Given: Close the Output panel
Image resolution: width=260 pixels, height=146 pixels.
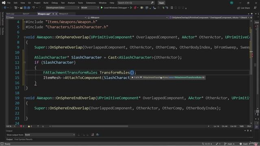Looking at the screenshot, I should coord(251,131).
